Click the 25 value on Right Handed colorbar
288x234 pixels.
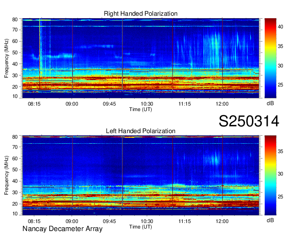(280, 85)
